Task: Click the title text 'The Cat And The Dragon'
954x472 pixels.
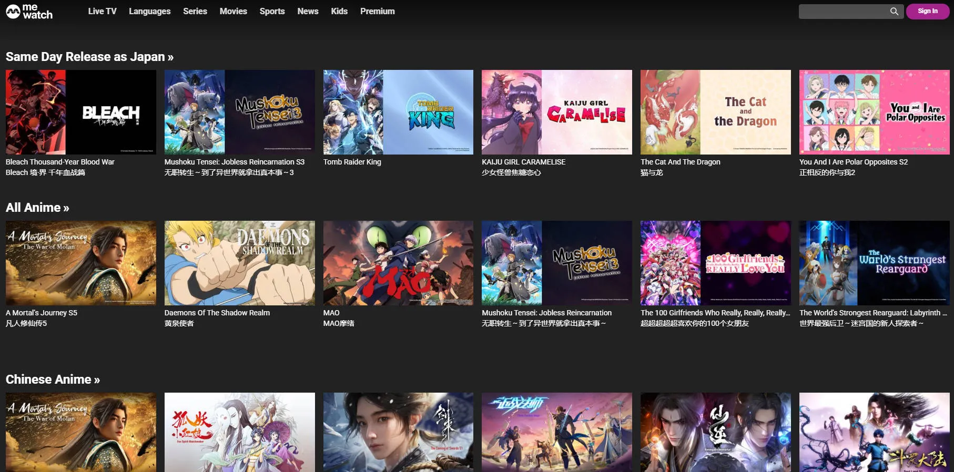Action: [x=681, y=162]
